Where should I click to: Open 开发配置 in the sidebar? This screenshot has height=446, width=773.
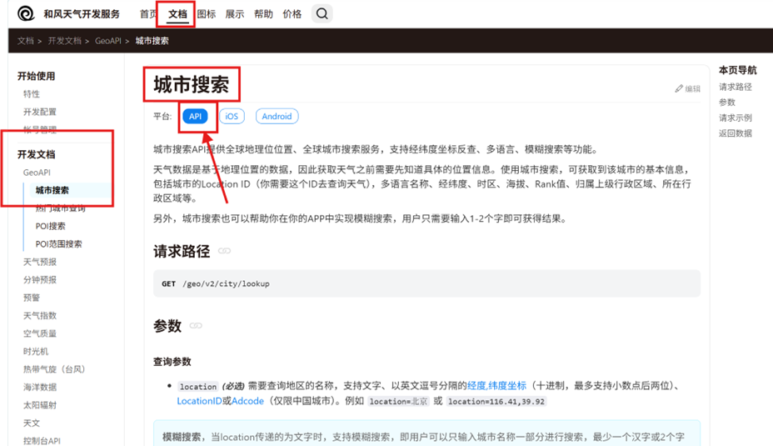[40, 112]
